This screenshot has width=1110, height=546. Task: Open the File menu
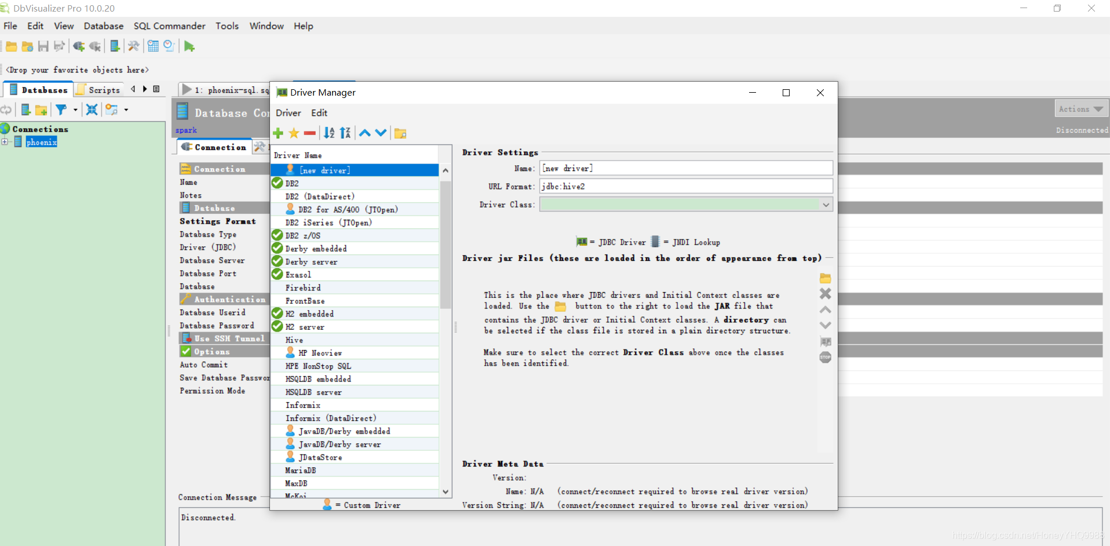pos(10,26)
